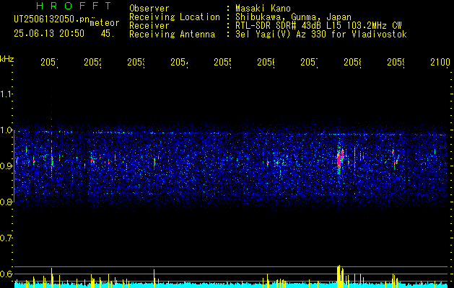Click the 2051 time marker

pyautogui.click(x=49, y=62)
